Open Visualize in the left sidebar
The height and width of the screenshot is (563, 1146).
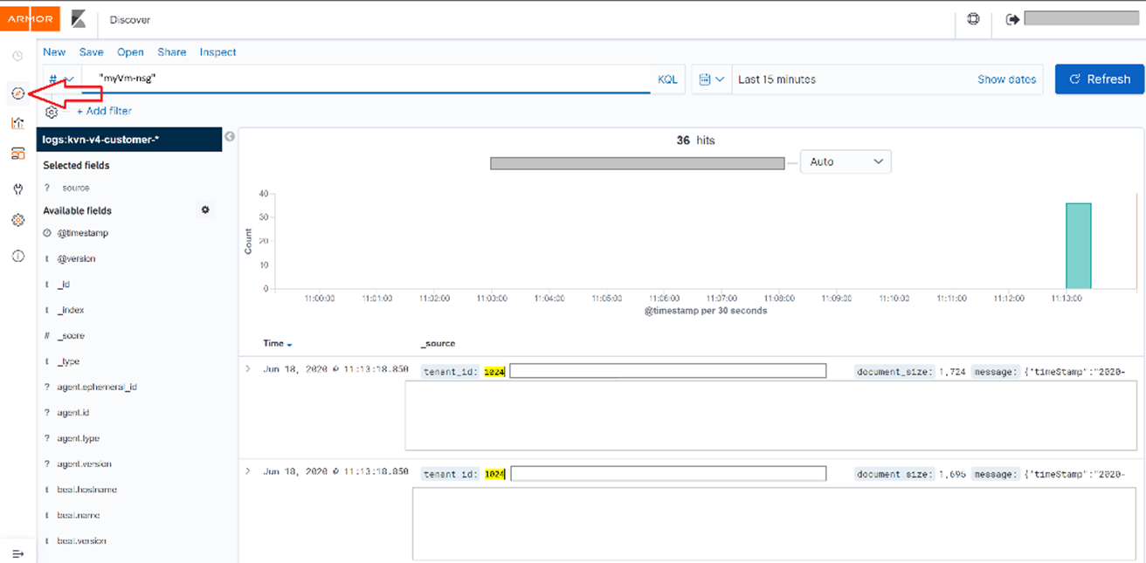coord(17,123)
